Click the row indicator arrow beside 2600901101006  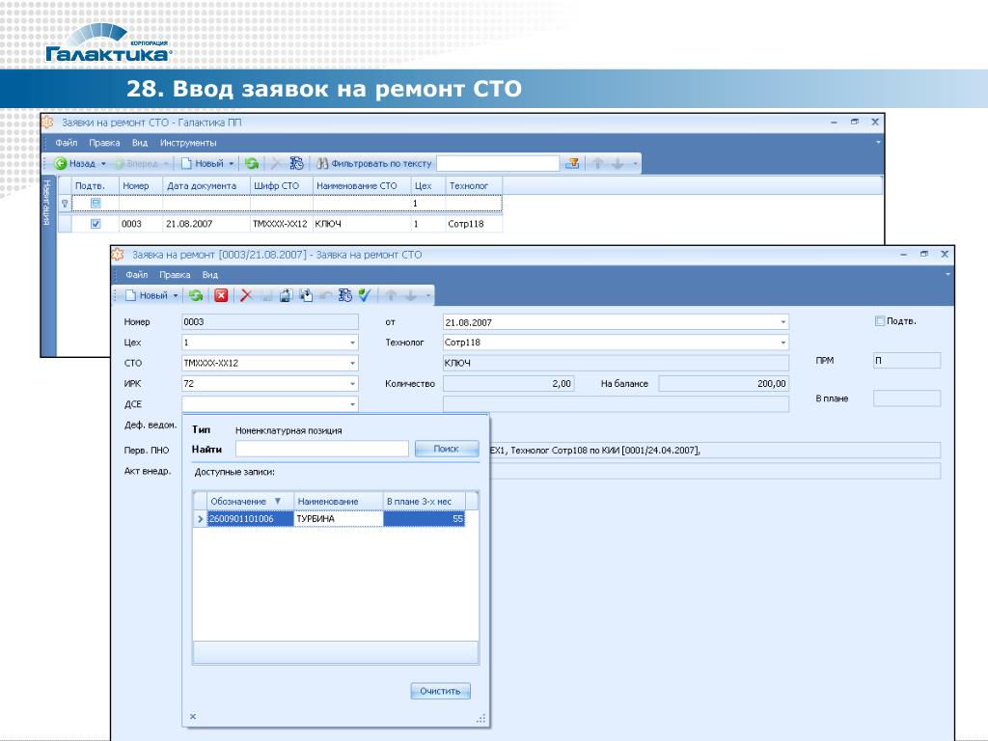tap(201, 519)
